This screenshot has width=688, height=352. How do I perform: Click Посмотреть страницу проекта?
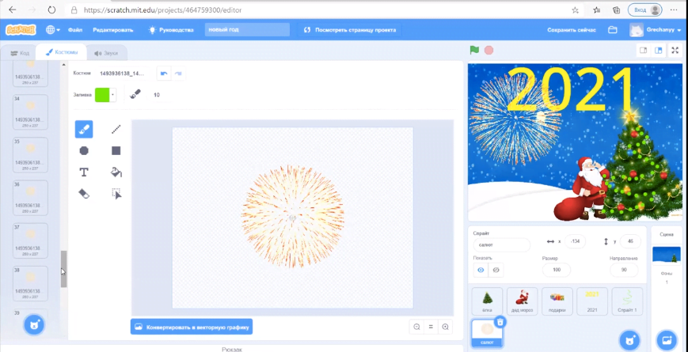[350, 30]
